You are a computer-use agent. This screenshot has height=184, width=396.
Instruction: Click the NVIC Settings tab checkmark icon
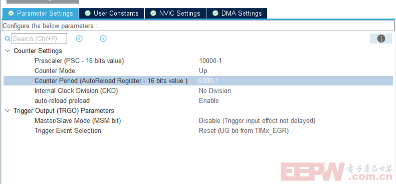tap(153, 14)
